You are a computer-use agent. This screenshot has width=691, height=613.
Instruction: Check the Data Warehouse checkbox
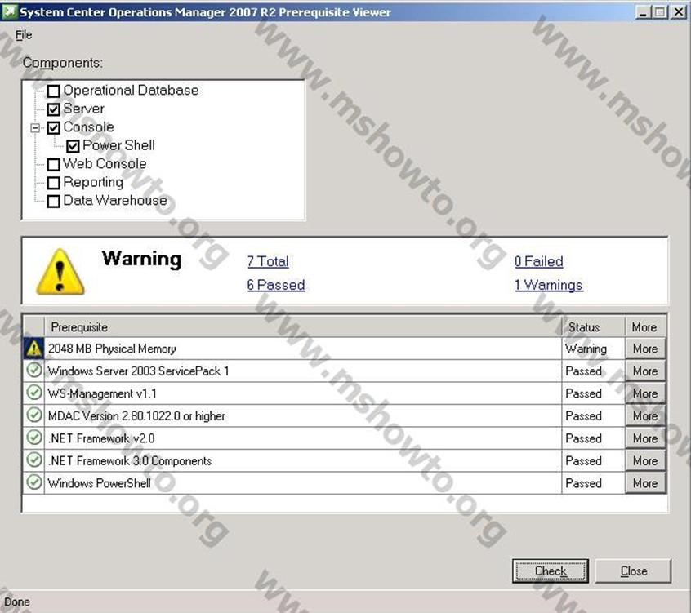click(53, 202)
